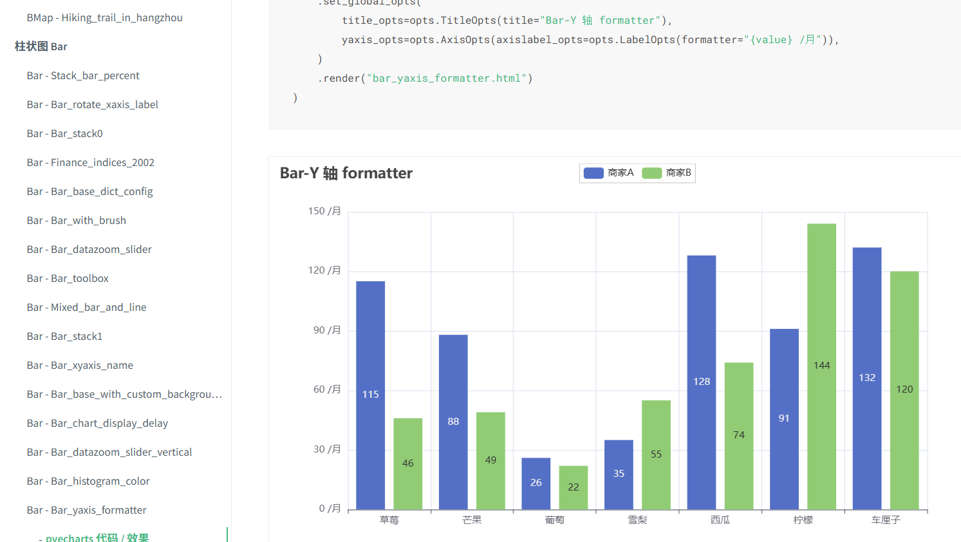Open Bar - Bar_histogram_color page
Viewport: 961px width, 542px height.
(x=88, y=481)
